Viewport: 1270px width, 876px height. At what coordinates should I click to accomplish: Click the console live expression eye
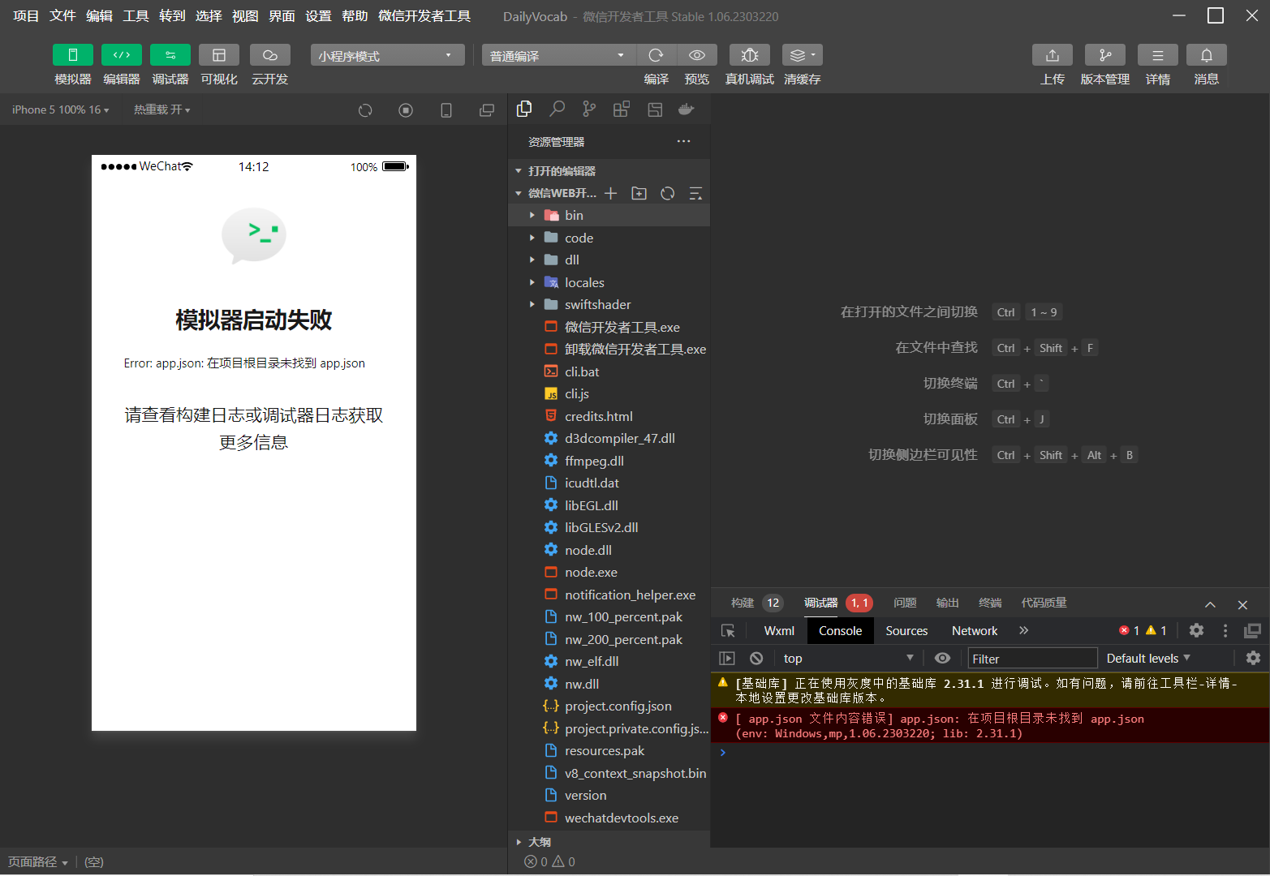(x=942, y=658)
